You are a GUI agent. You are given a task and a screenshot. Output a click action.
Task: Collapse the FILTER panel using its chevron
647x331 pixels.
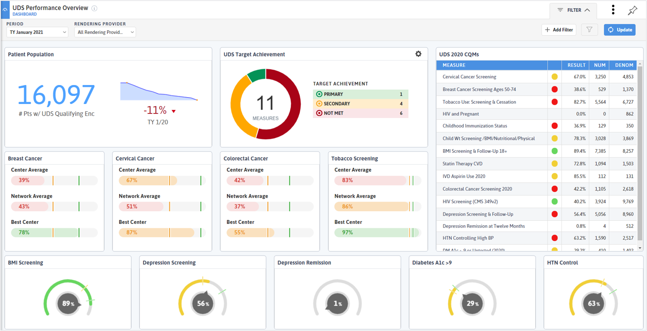point(587,10)
